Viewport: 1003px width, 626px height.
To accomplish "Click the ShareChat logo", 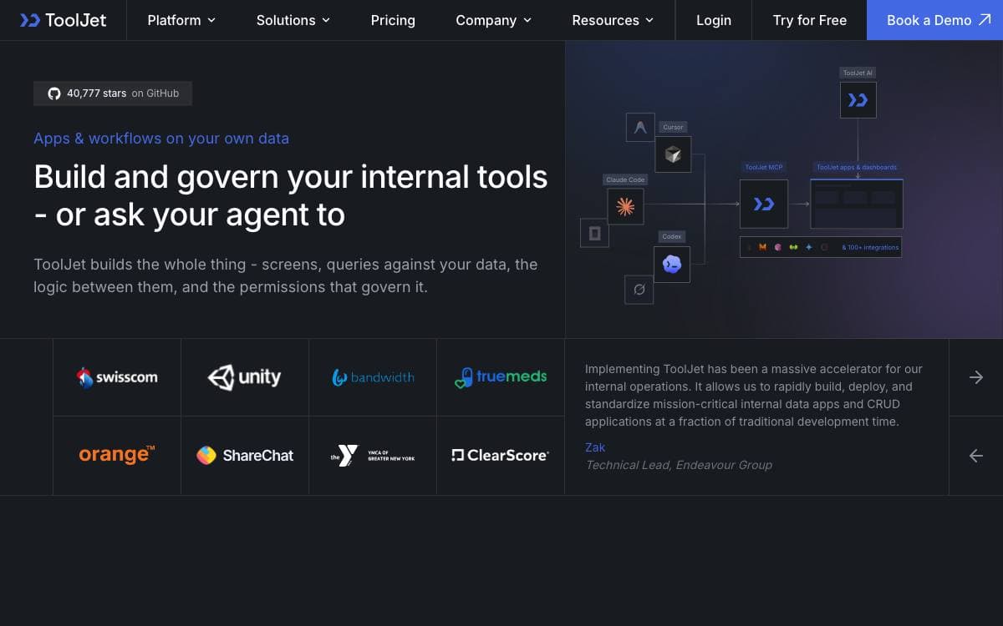I will click(245, 456).
